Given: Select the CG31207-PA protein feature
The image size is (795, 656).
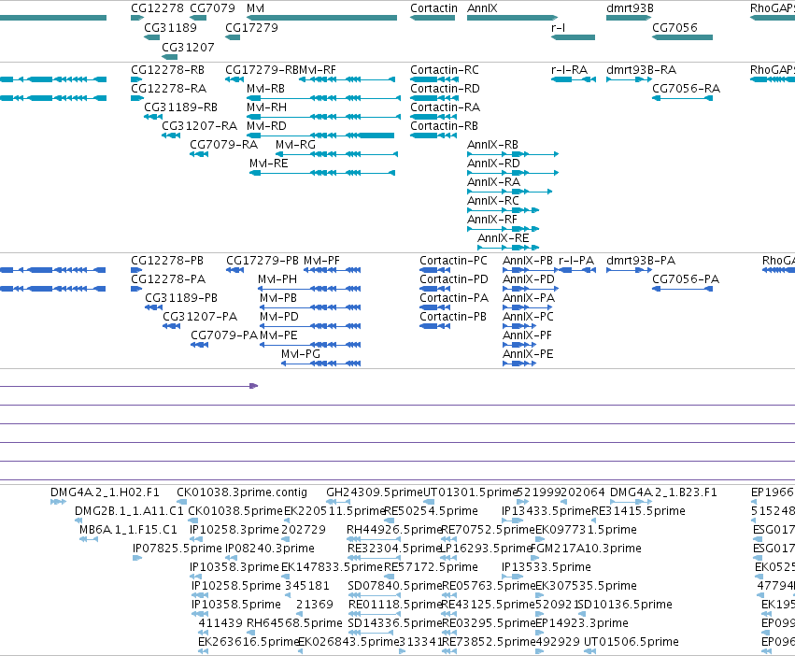Looking at the screenshot, I should tap(171, 326).
